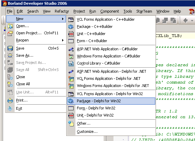Choose Exit menu entry

(x=36, y=108)
